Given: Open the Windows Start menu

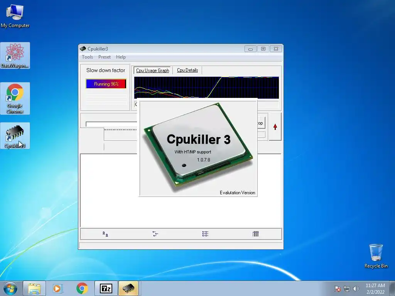Looking at the screenshot, I should pyautogui.click(x=10, y=288).
